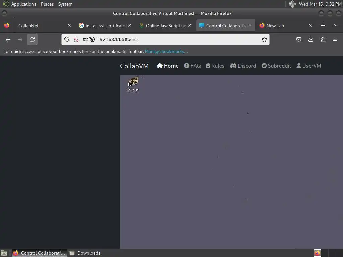Open the tracking protection shield icon

(x=67, y=39)
